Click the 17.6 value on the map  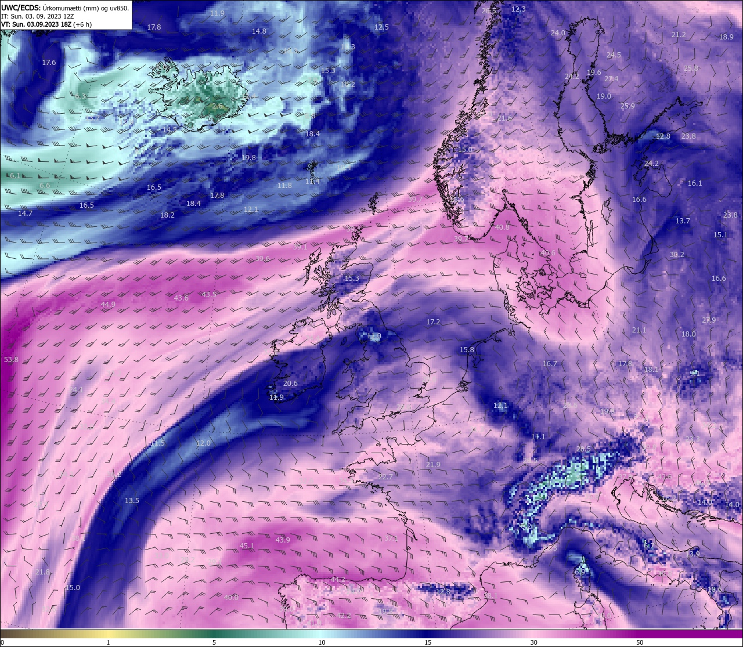[49, 63]
